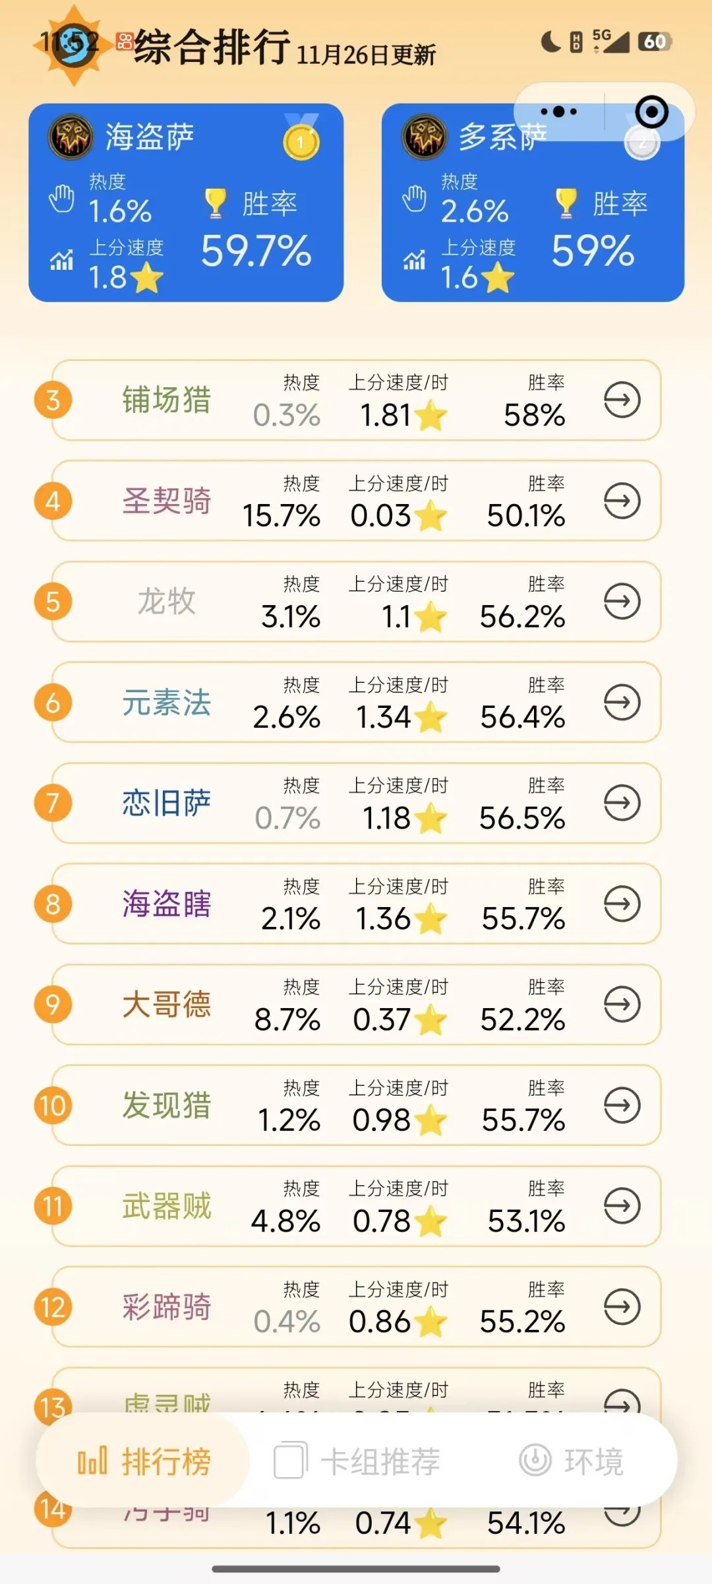Open details arrow for 铺场猎 row
Screen dimensions: 712x1584
pos(622,400)
